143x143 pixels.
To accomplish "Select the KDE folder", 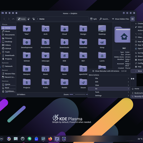I will [x=64, y=56].
